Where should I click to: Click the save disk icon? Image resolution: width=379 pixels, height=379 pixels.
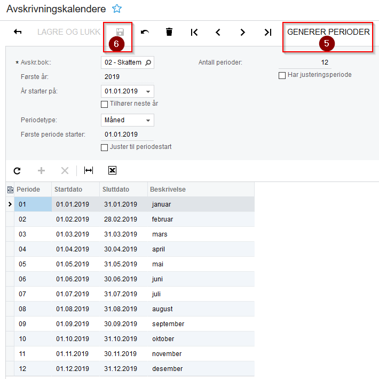click(x=120, y=32)
